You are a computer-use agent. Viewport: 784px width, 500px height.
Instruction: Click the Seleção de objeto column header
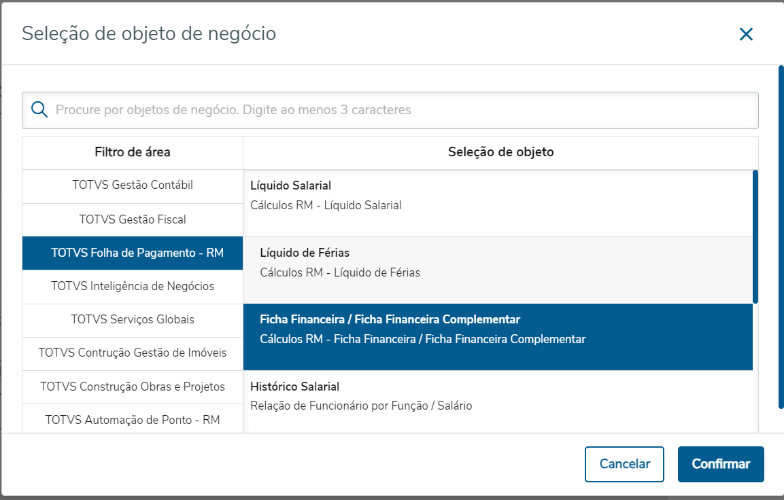[500, 152]
